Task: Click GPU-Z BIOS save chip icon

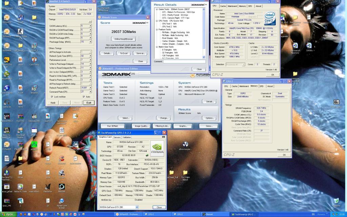Action: click(147, 155)
